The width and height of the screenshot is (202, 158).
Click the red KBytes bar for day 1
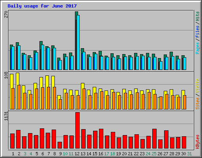[x=12, y=141]
